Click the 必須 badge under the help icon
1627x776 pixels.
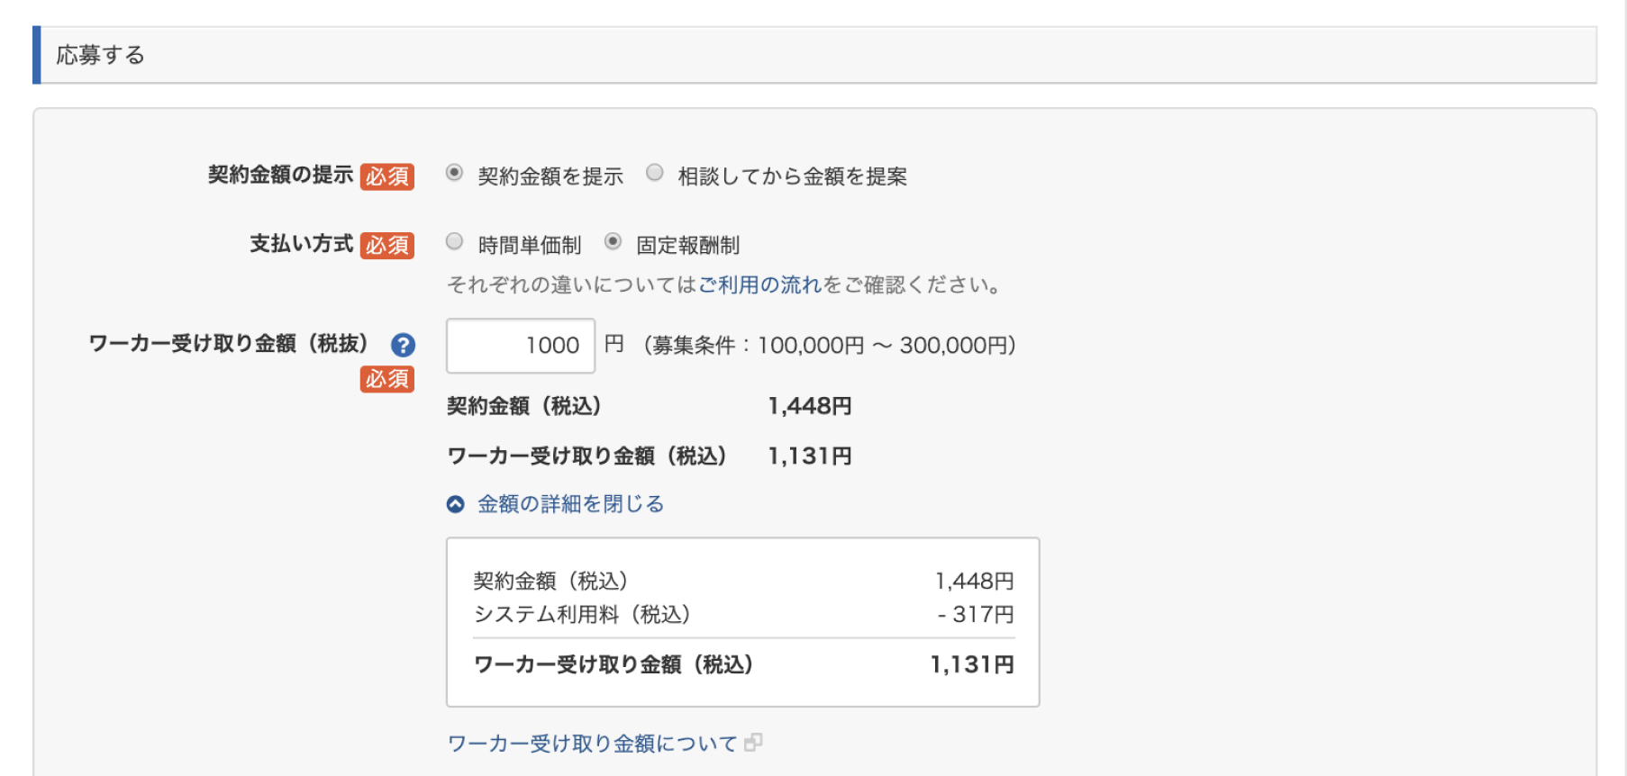click(x=387, y=380)
